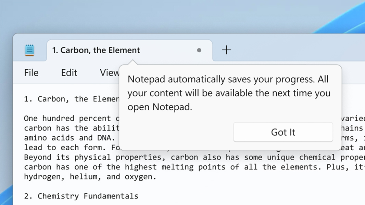Image resolution: width=365 pixels, height=205 pixels.
Task: Open the View menu
Action: [x=110, y=72]
